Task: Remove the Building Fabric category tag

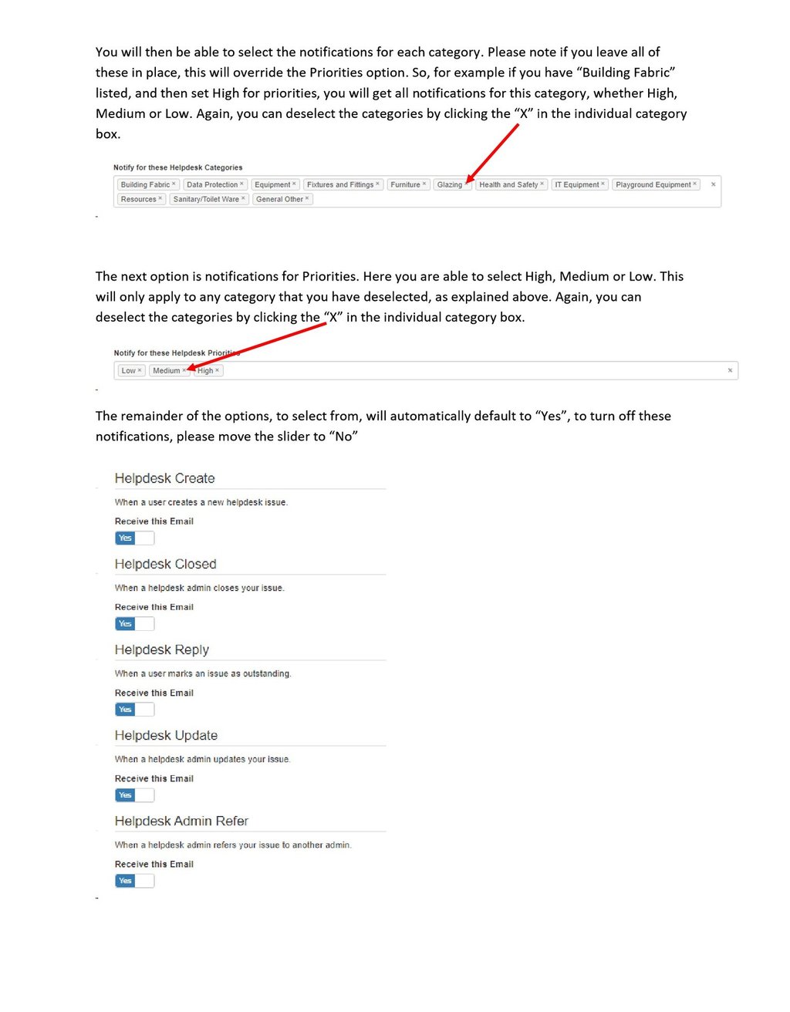Action: click(x=174, y=184)
